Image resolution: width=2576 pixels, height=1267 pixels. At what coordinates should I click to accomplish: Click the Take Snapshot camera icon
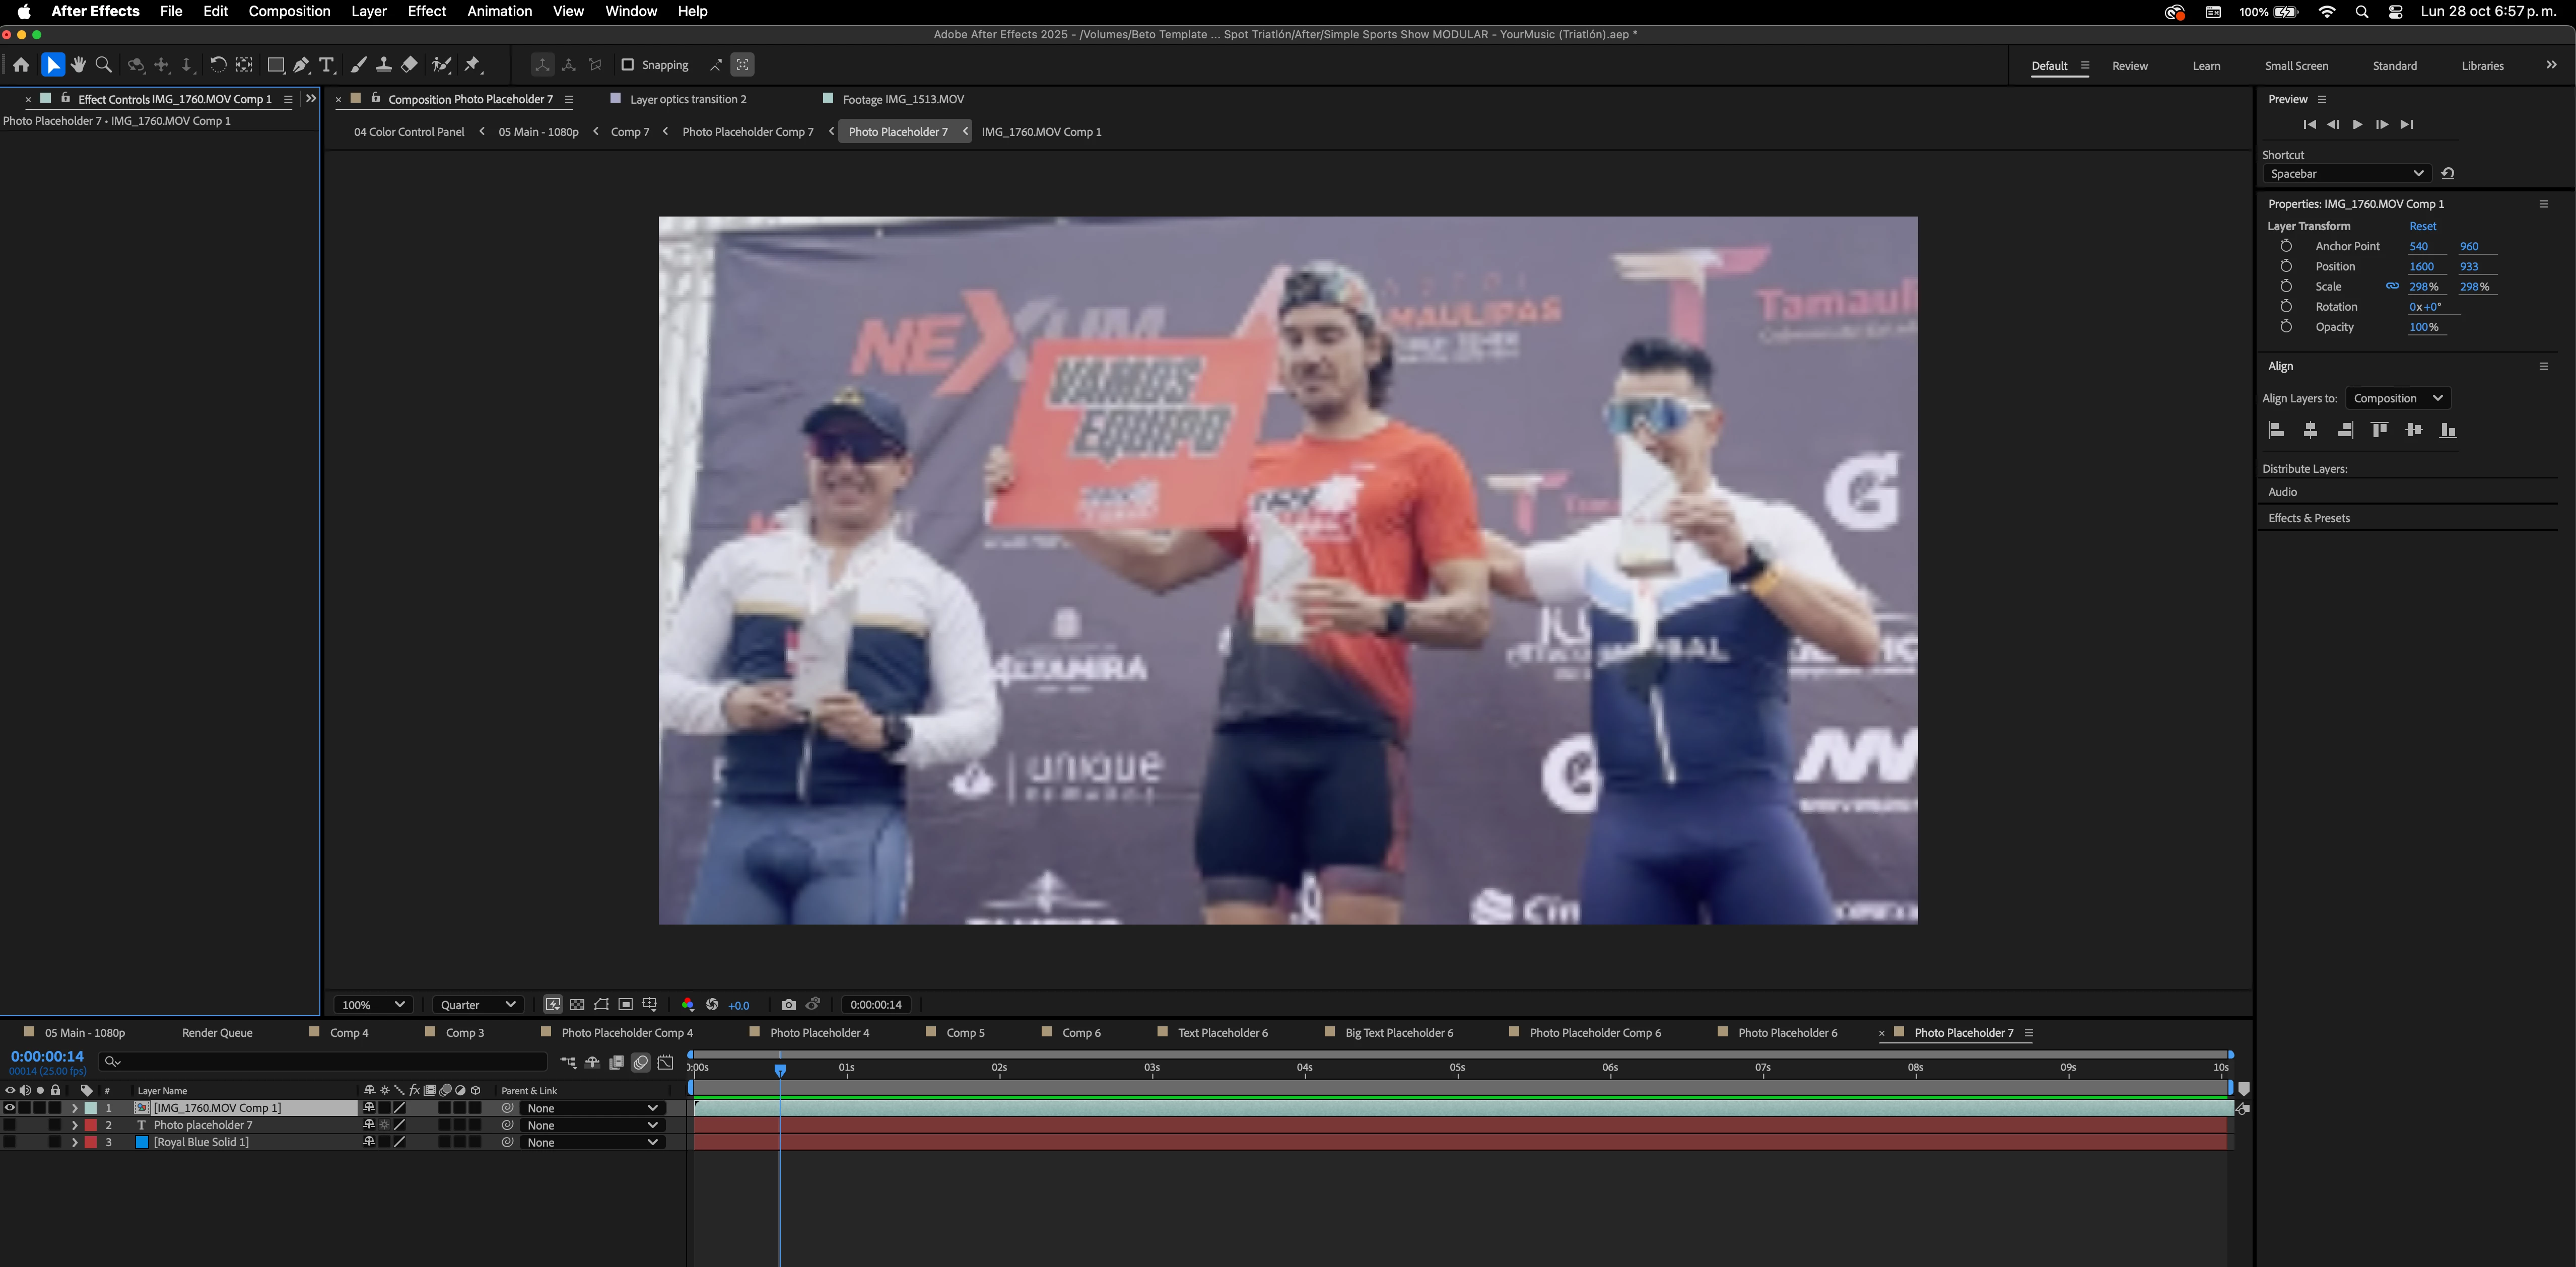788,1004
